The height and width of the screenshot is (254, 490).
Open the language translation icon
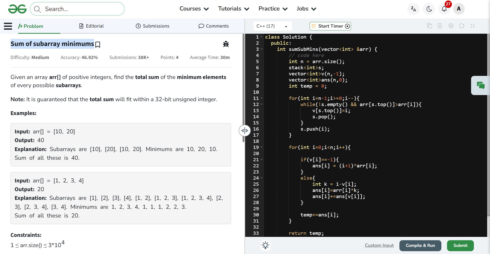coord(413,9)
